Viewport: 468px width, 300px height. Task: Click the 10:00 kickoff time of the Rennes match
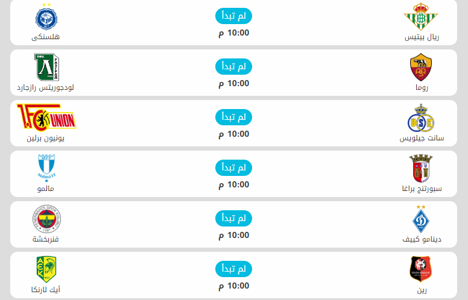point(233,286)
